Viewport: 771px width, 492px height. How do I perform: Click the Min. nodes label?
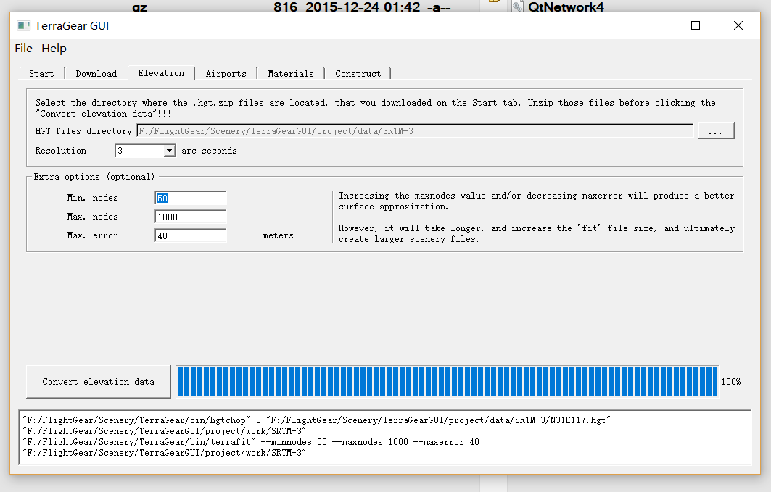pyautogui.click(x=92, y=198)
